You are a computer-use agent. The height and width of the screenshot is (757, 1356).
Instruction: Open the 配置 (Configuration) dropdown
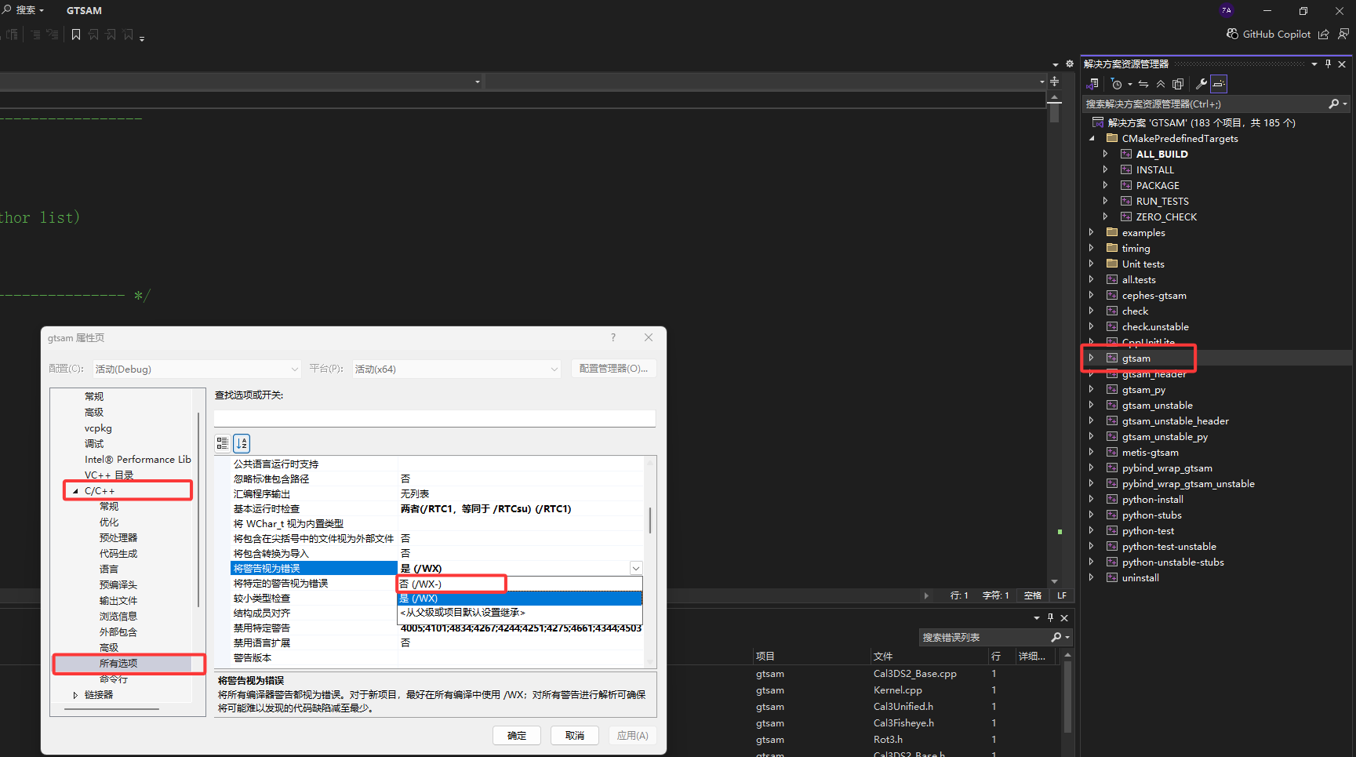tap(197, 369)
